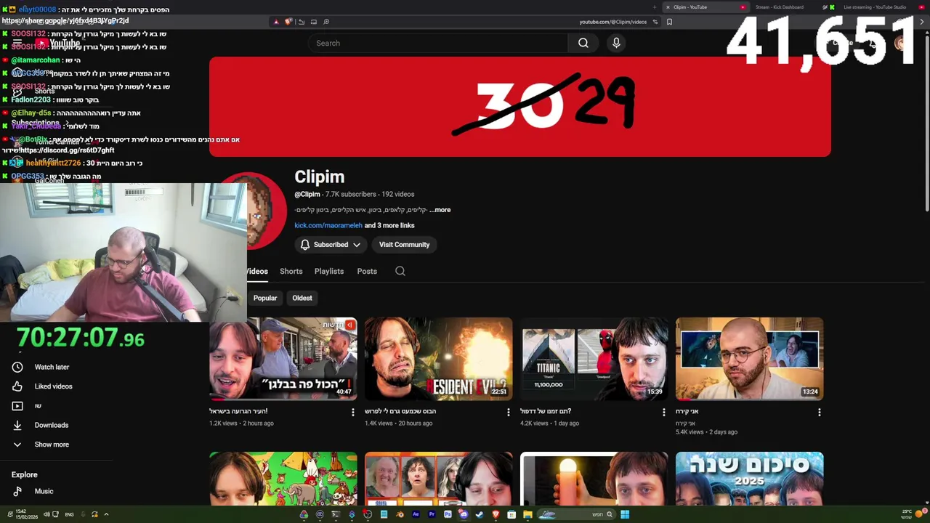
Task: Click the volume icon in system tray
Action: point(46,514)
